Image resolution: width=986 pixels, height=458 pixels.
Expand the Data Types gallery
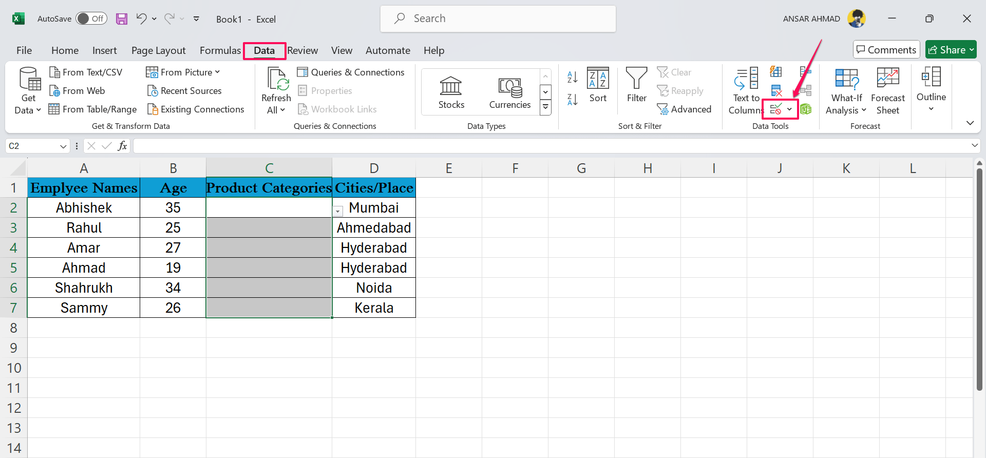(545, 107)
